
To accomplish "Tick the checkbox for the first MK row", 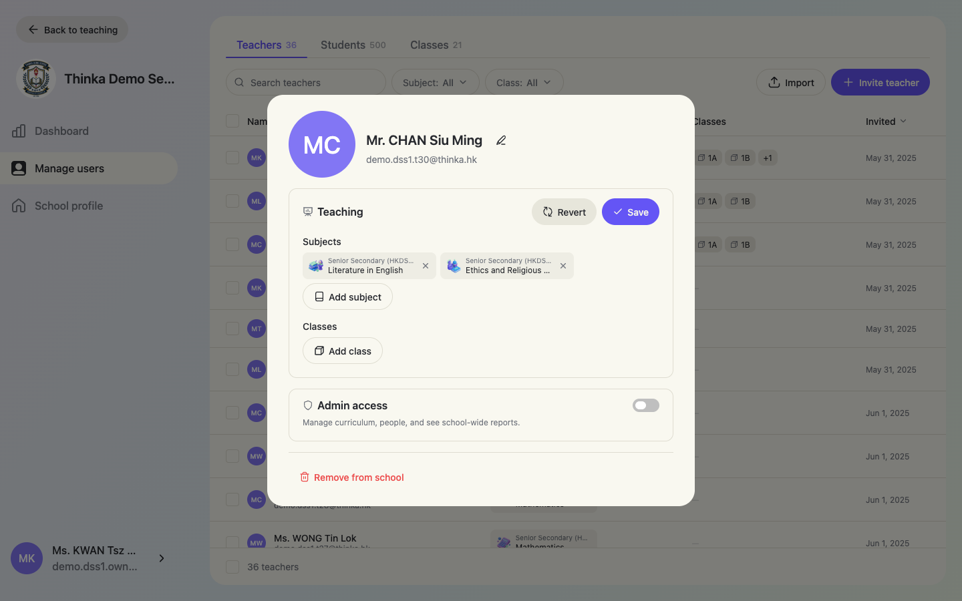I will (232, 158).
